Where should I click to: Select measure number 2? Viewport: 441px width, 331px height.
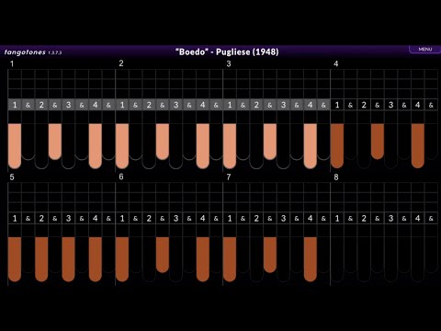tap(121, 63)
